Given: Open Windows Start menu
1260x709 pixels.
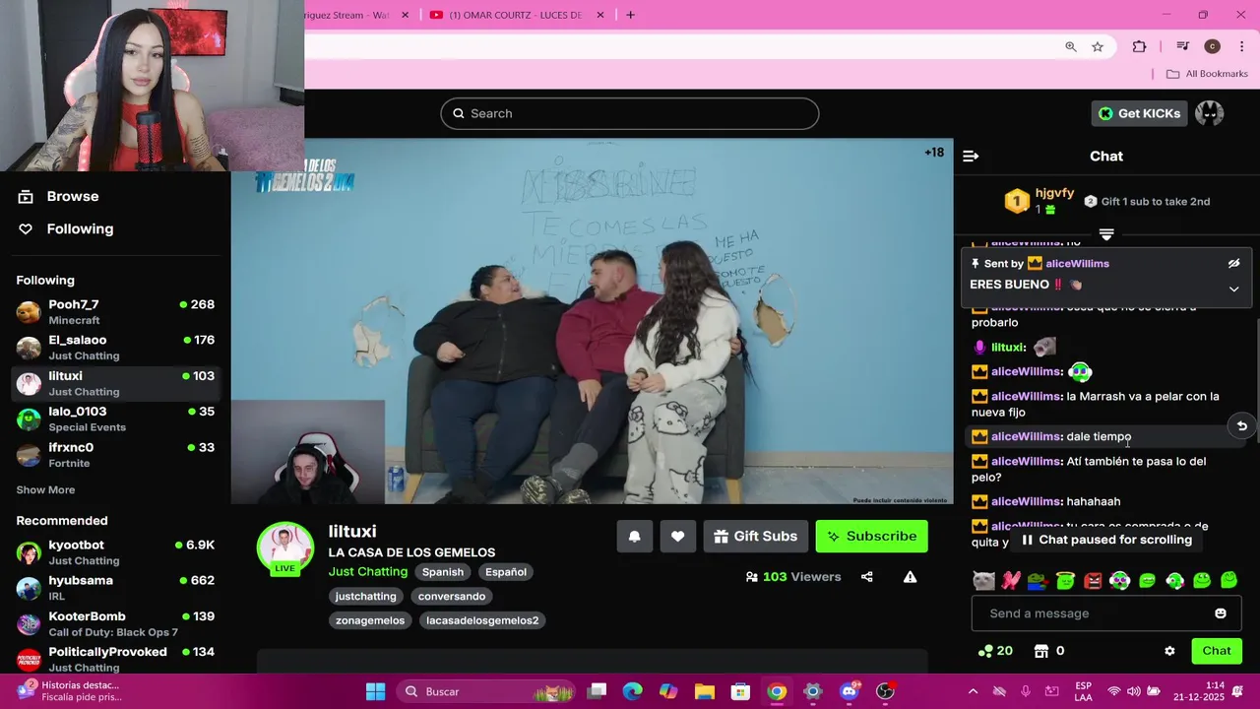Looking at the screenshot, I should click(376, 691).
